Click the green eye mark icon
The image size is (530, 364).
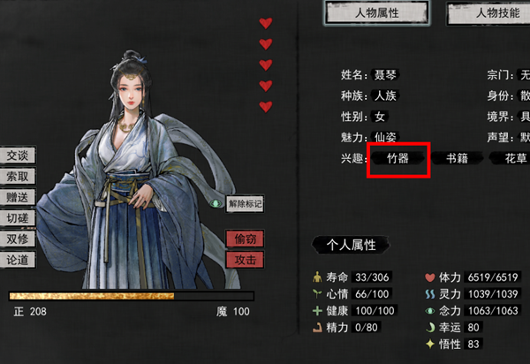coord(216,203)
